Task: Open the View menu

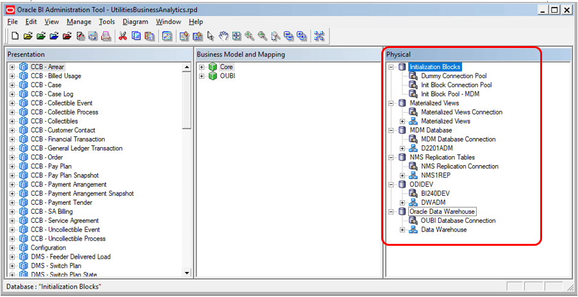Action: pos(52,22)
